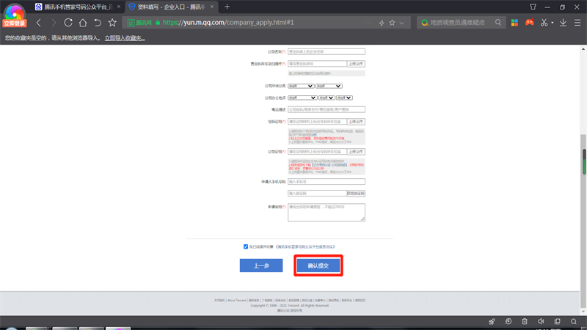Image resolution: width=587 pixels, height=330 pixels.
Task: Submit the form with 确认提交 button
Action: click(x=318, y=265)
